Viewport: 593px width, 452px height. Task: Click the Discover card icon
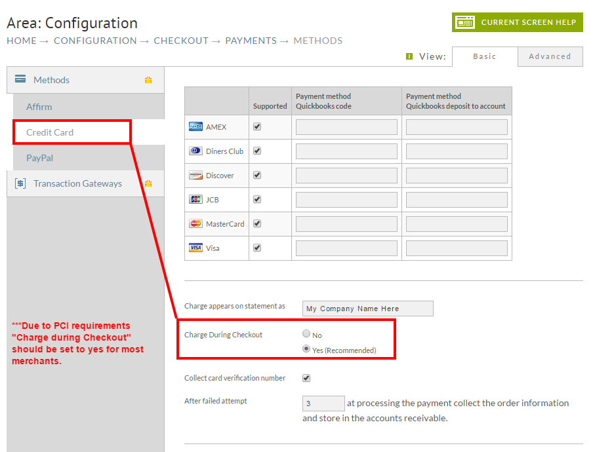[195, 175]
